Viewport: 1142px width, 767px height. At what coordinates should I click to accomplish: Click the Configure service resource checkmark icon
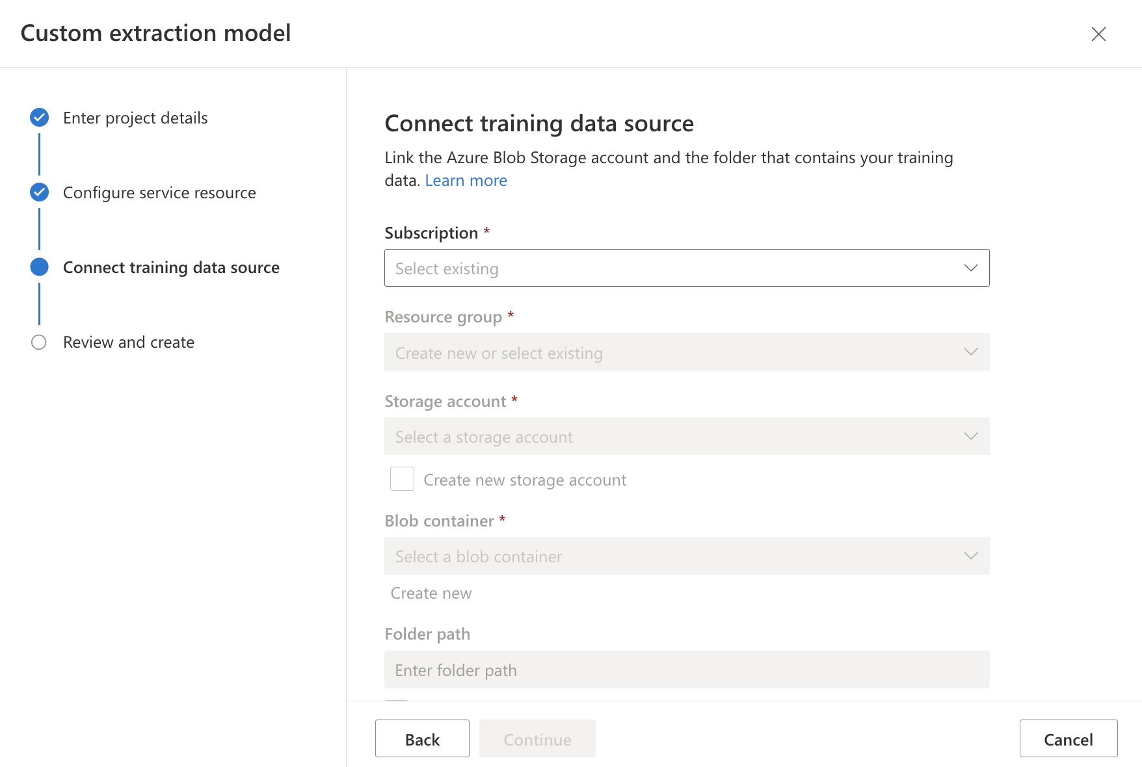[x=39, y=192]
